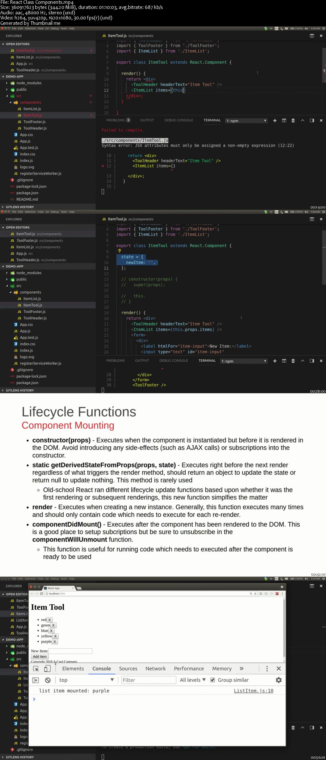Remove yellow with its X button

55,636
